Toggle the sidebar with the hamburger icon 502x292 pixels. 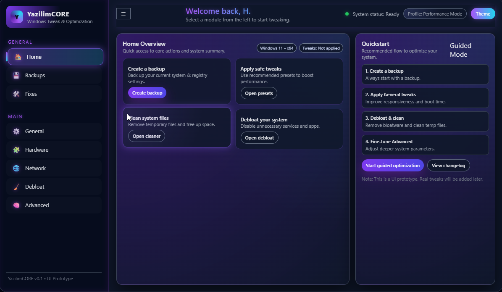tap(123, 13)
